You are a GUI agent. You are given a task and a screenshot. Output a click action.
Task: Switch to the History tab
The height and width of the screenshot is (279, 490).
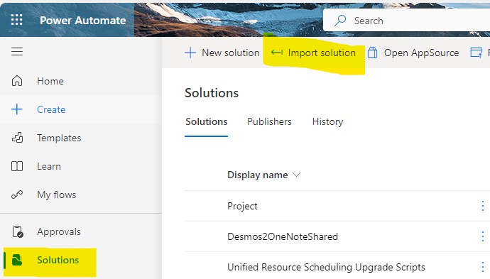point(327,121)
